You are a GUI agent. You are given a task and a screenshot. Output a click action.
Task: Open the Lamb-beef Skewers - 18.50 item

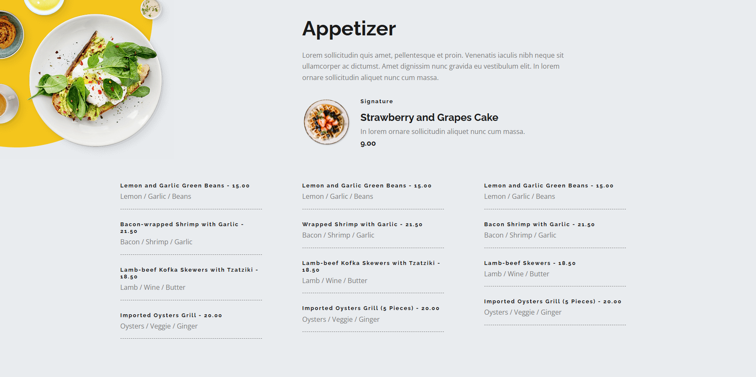click(x=529, y=263)
